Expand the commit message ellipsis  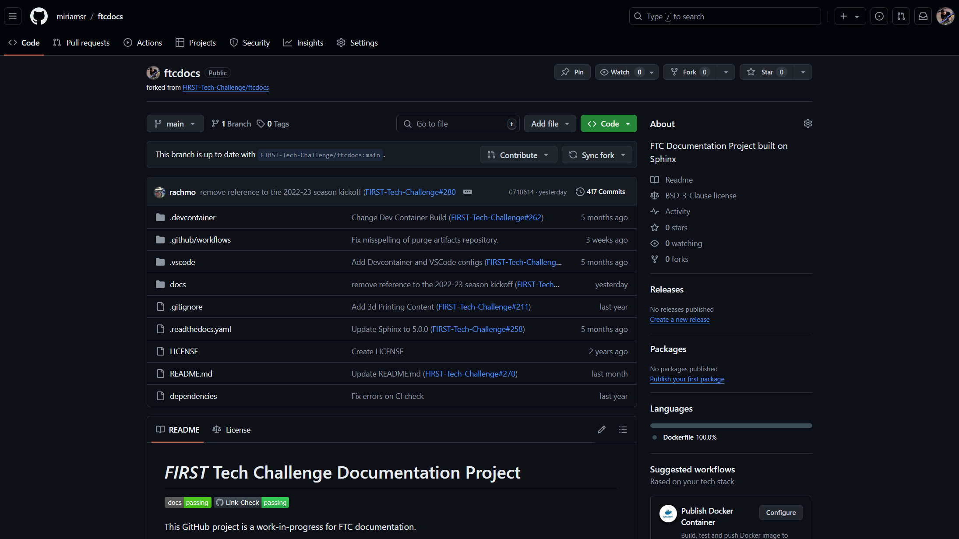point(467,192)
